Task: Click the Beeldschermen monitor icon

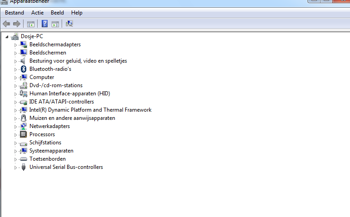Action: click(x=24, y=53)
